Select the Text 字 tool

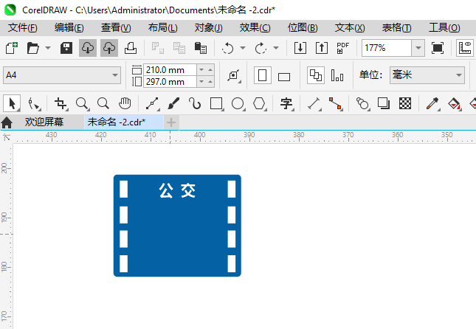point(286,104)
